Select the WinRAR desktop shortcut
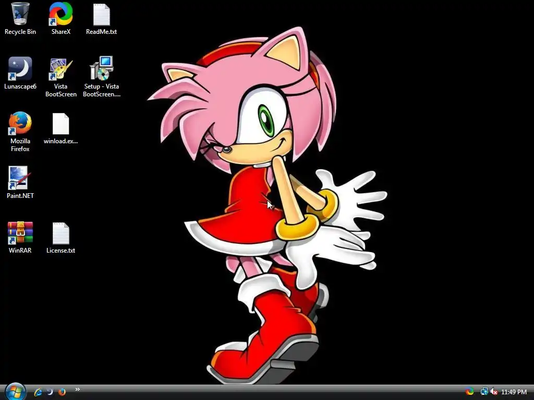 click(x=20, y=238)
